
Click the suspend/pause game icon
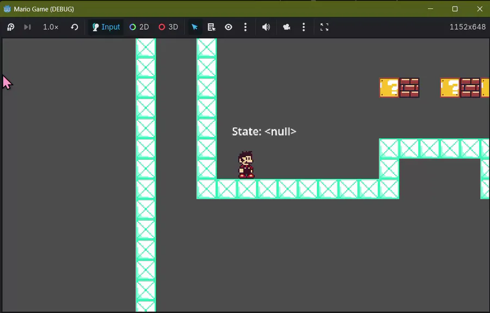[x=11, y=27]
